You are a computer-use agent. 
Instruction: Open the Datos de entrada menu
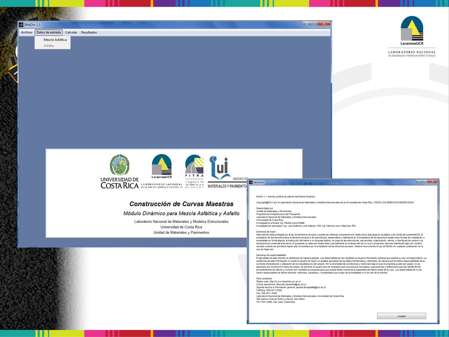click(49, 32)
